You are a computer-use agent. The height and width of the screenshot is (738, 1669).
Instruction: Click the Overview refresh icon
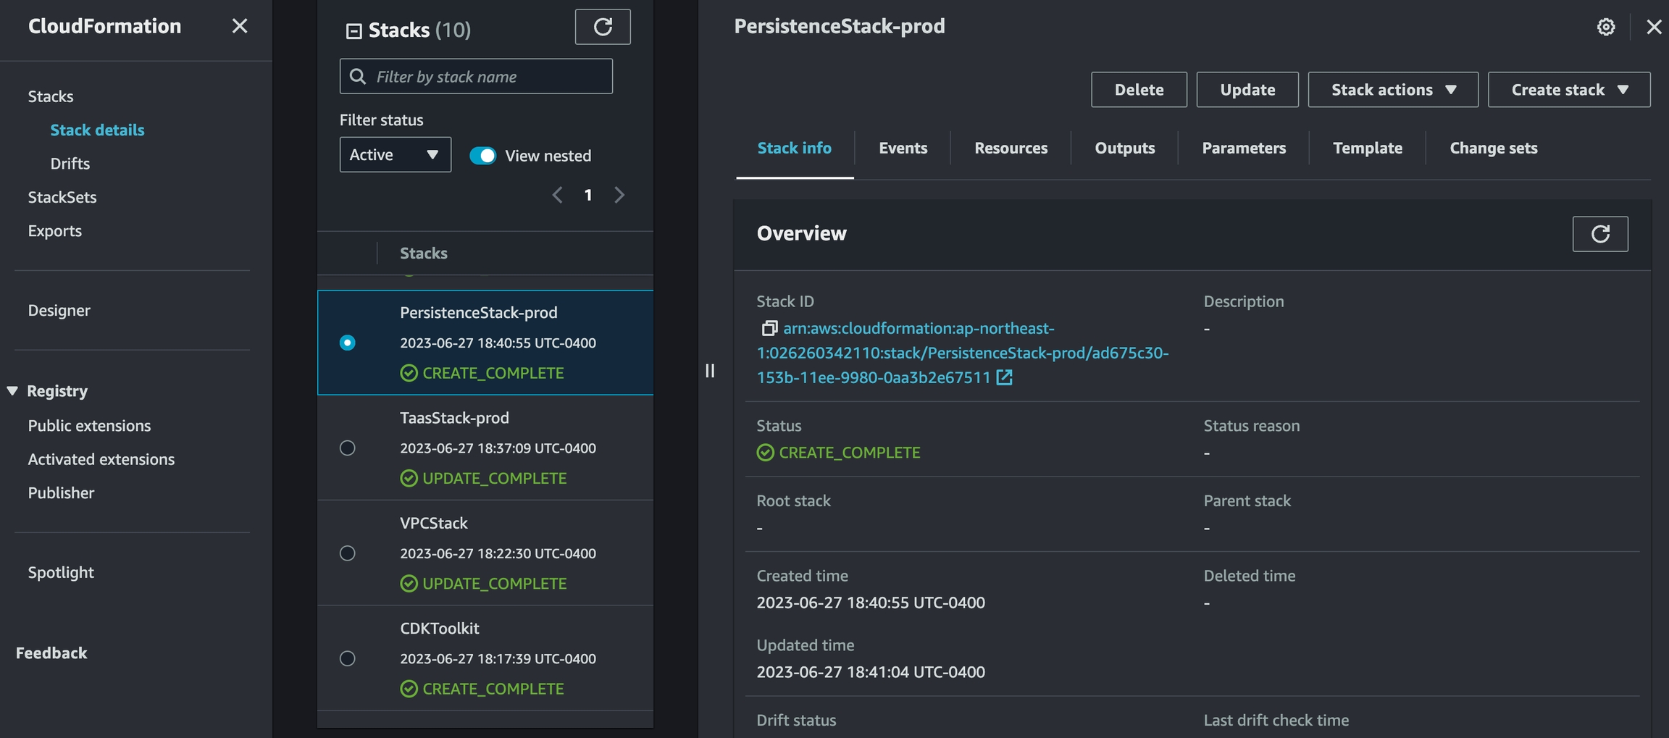pyautogui.click(x=1599, y=234)
